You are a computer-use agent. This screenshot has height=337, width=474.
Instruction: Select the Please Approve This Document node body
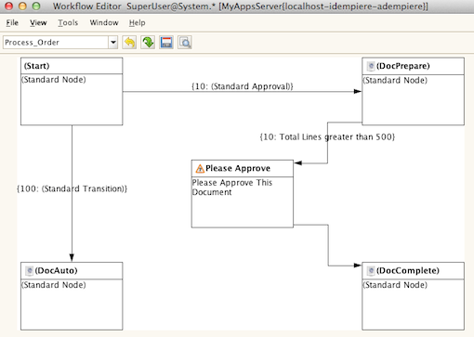[x=243, y=202]
